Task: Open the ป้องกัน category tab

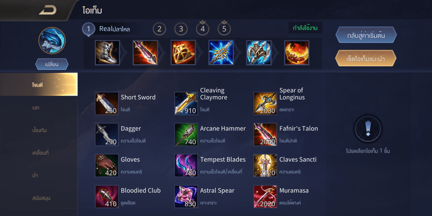Action: [39, 130]
